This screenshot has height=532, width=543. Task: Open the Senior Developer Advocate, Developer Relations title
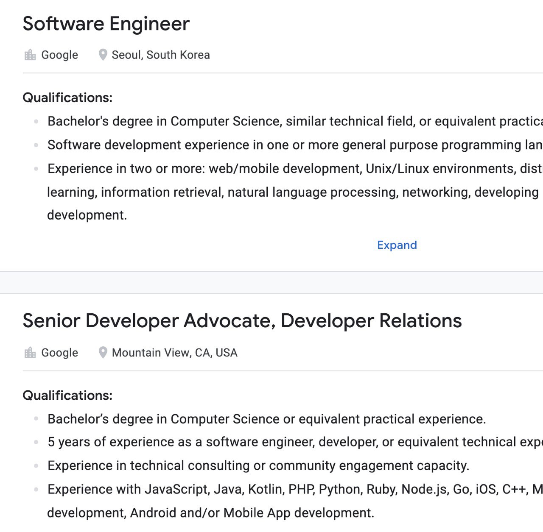click(242, 321)
